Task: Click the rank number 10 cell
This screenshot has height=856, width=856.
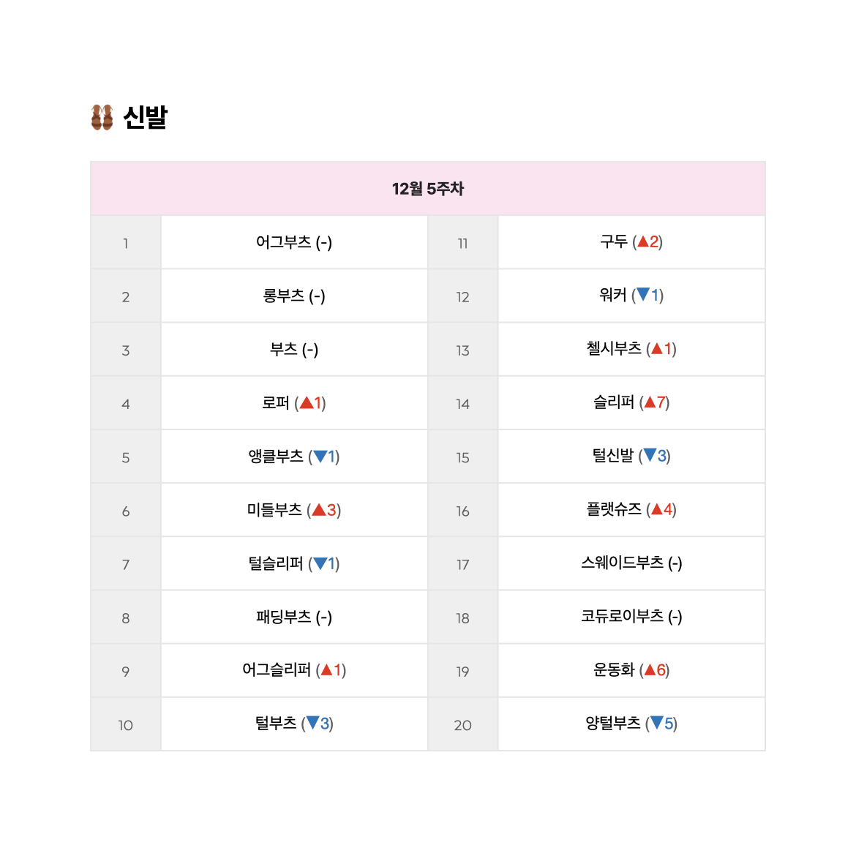Action: tap(126, 725)
